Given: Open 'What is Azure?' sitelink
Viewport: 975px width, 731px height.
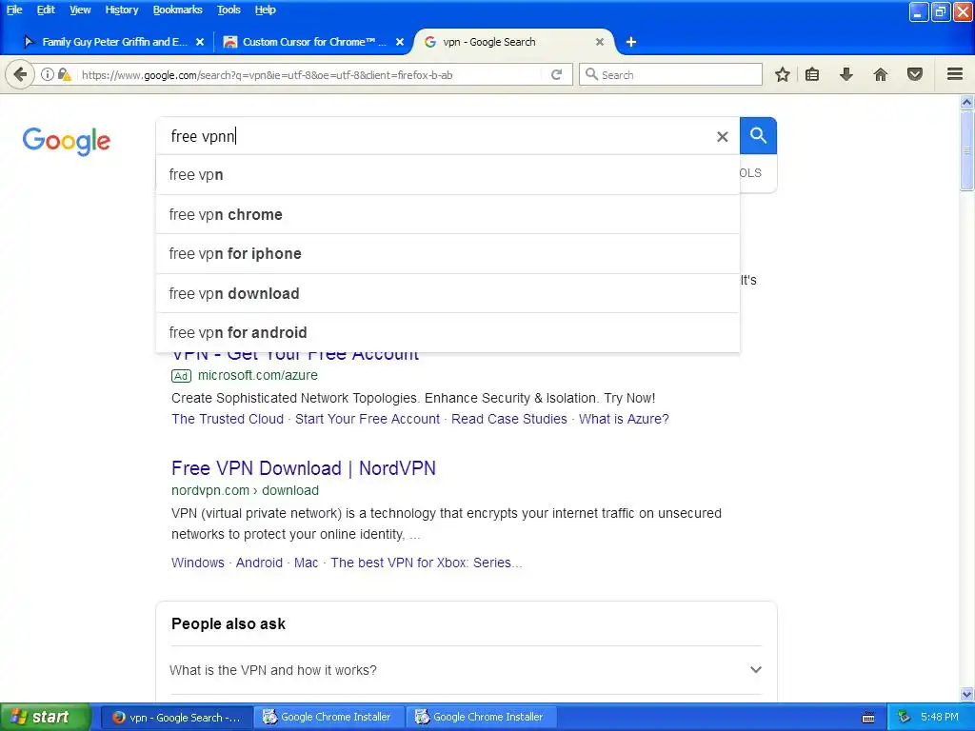Looking at the screenshot, I should pos(624,419).
